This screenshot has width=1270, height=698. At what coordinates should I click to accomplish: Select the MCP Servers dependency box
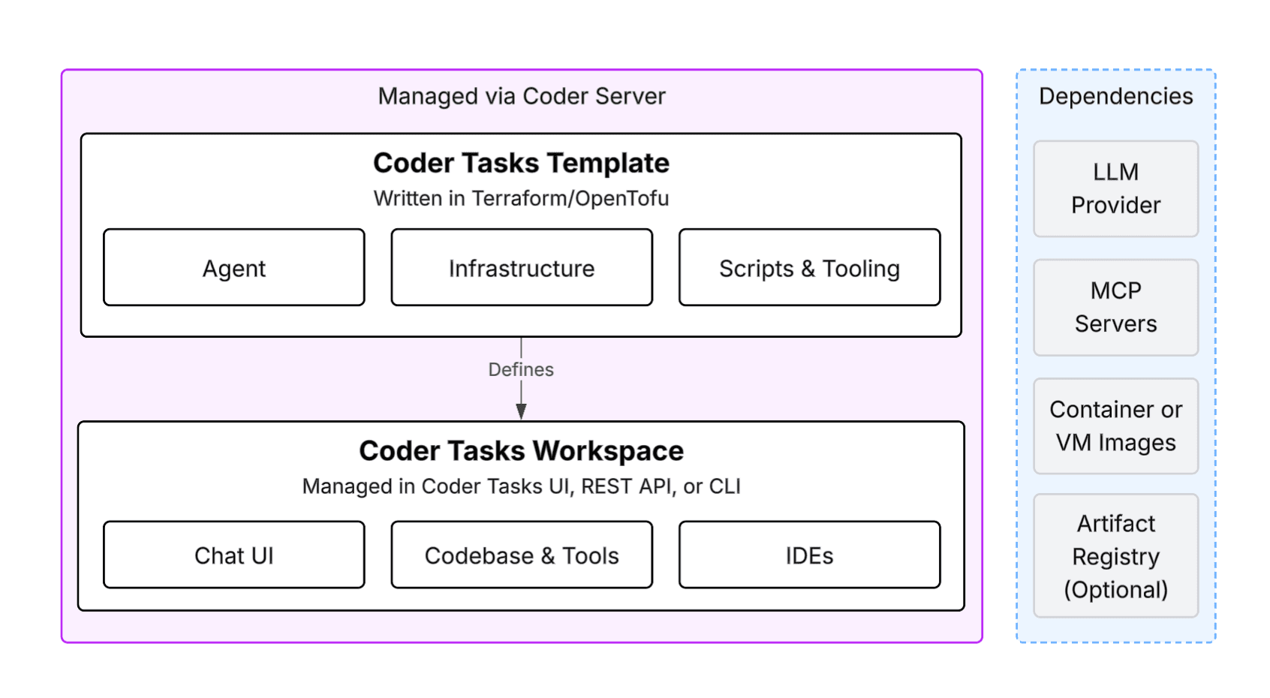click(1115, 308)
